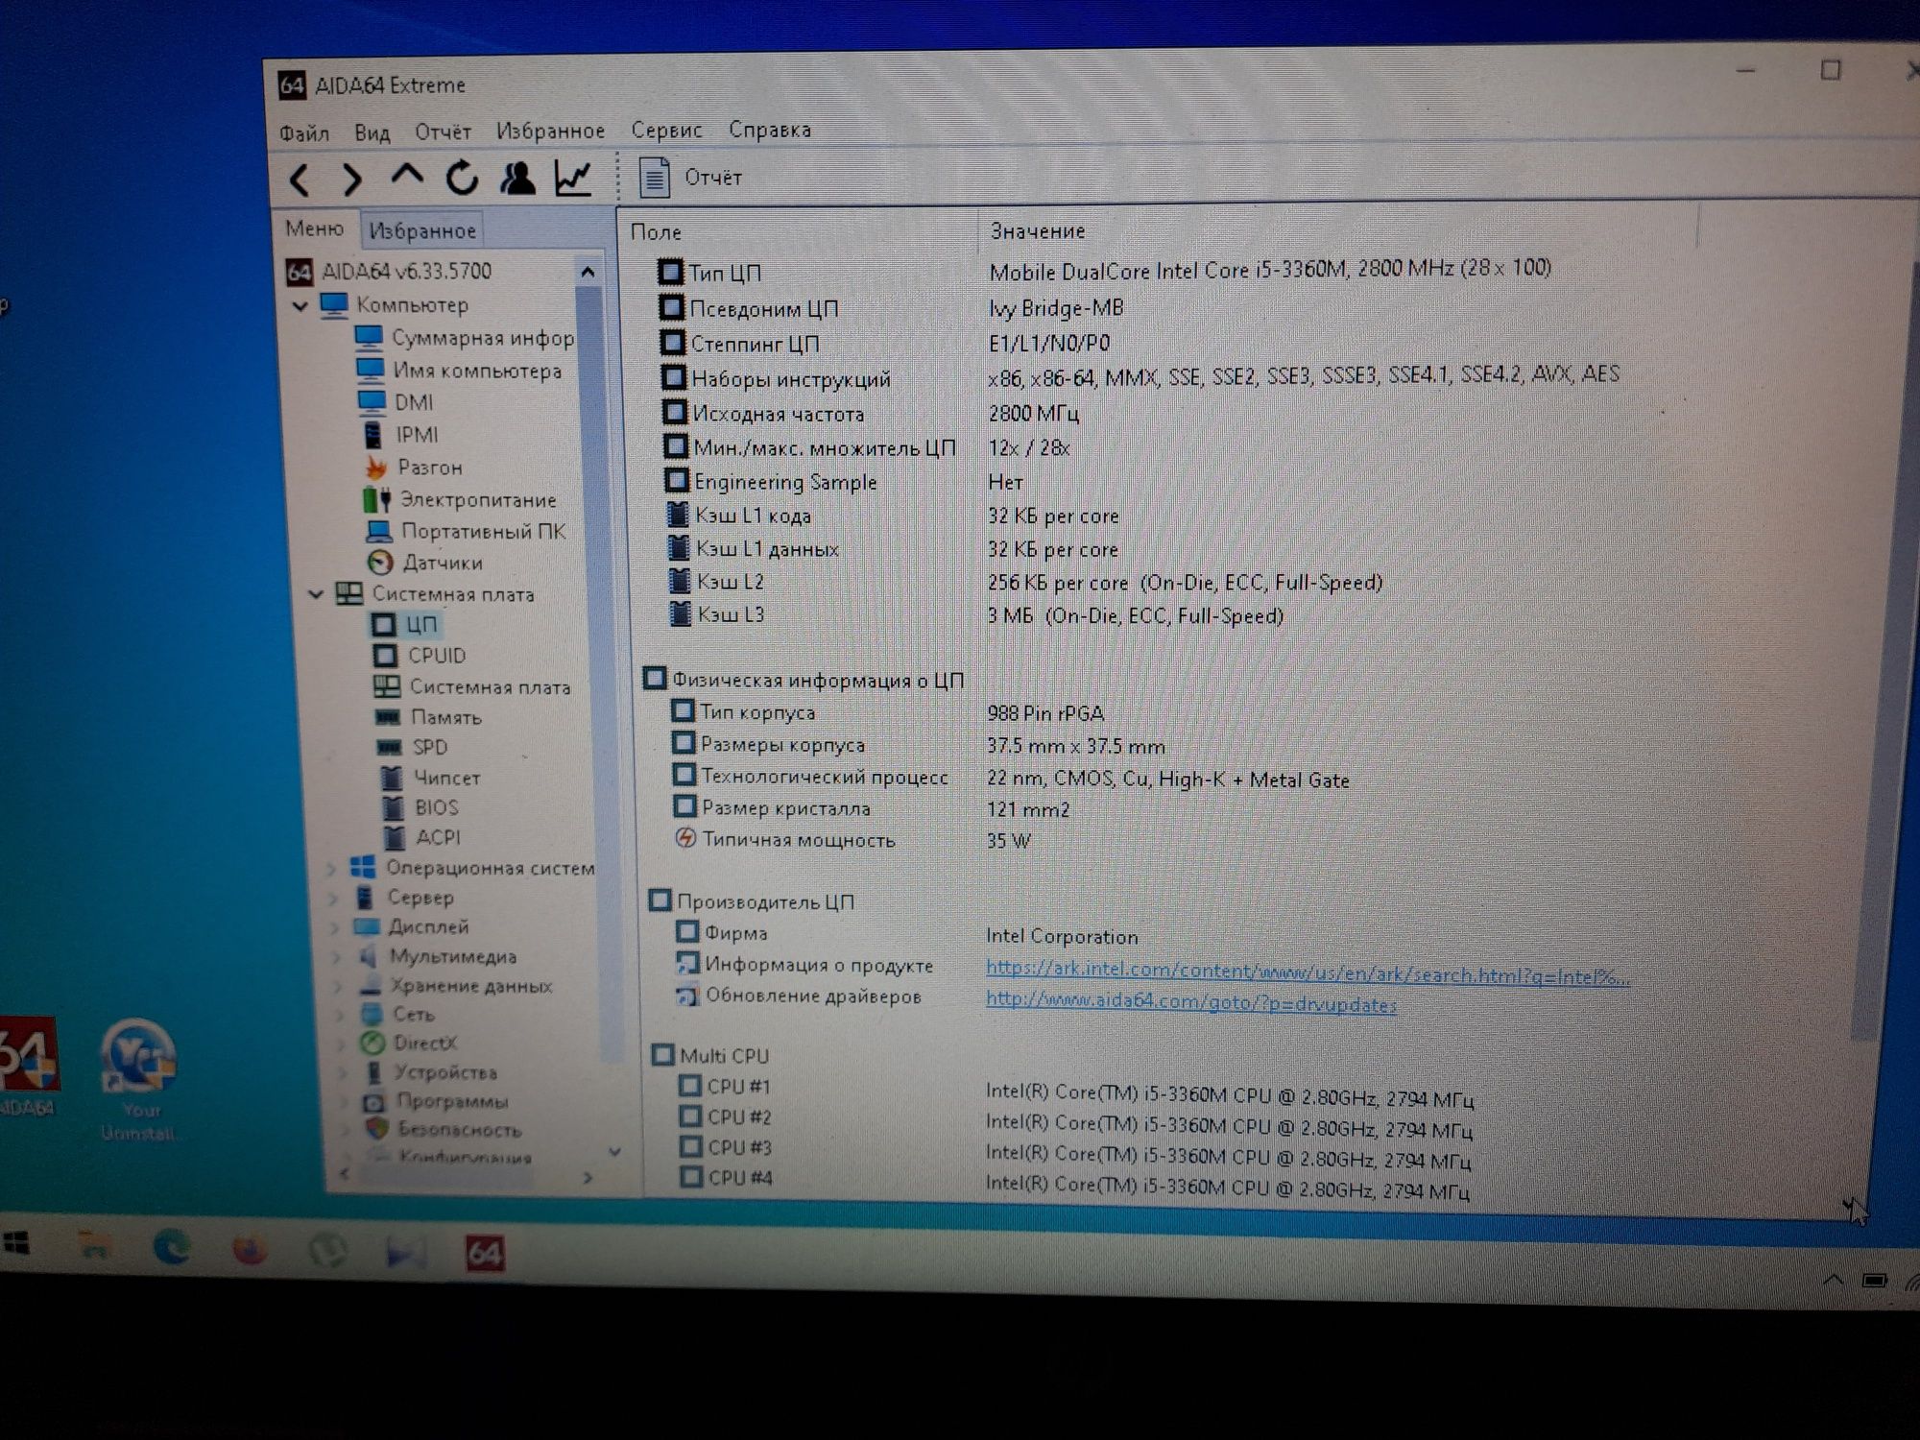Open the IPMI tree item
This screenshot has height=1440, width=1920.
(x=401, y=436)
